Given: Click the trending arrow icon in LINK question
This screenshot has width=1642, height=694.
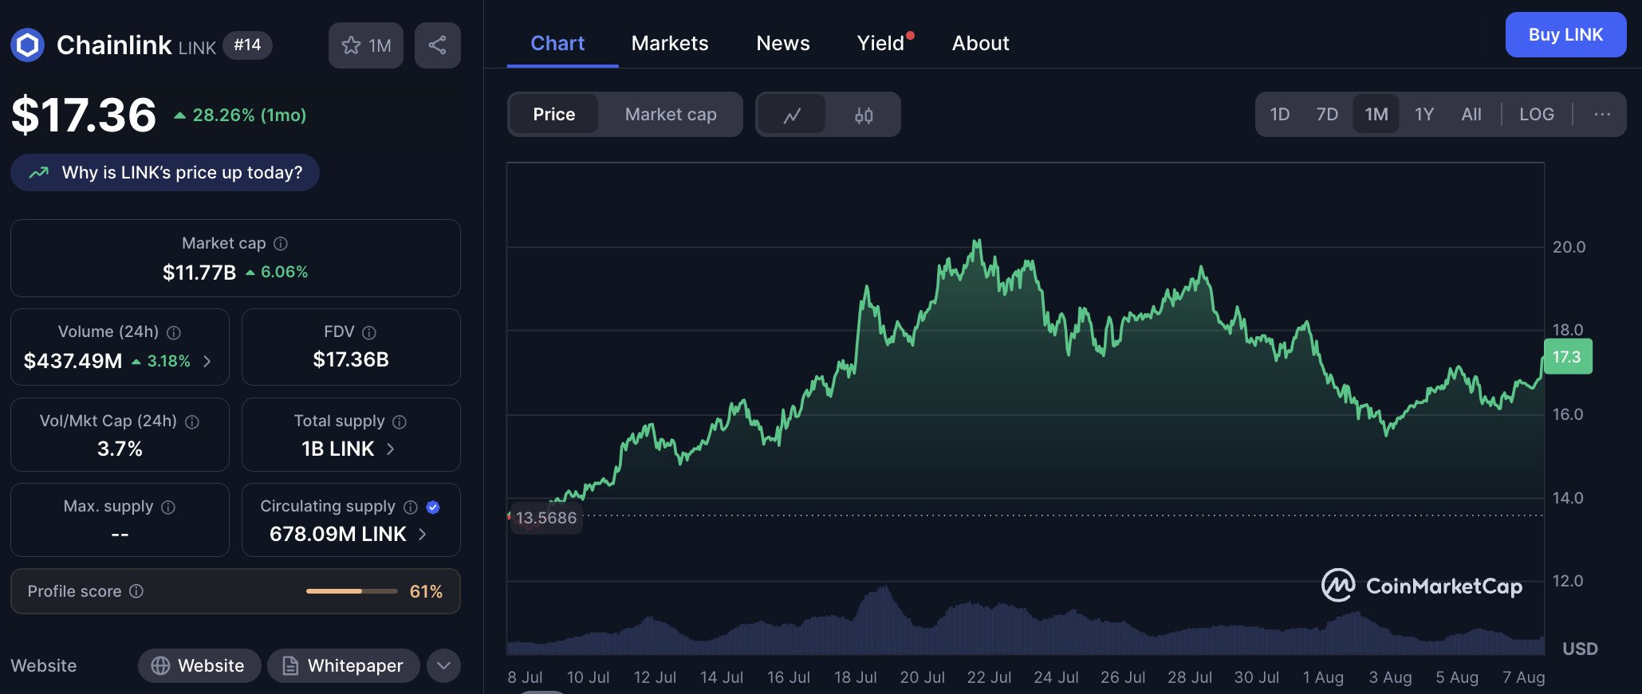Looking at the screenshot, I should pyautogui.click(x=39, y=173).
